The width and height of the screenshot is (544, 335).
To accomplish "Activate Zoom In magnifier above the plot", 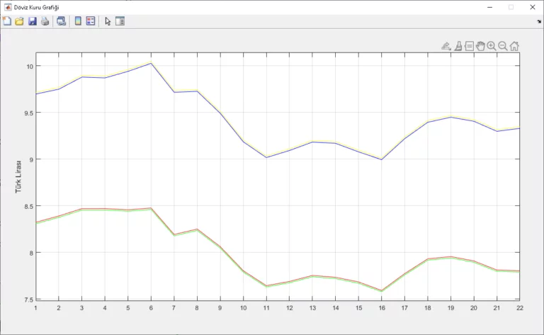I will (x=492, y=46).
